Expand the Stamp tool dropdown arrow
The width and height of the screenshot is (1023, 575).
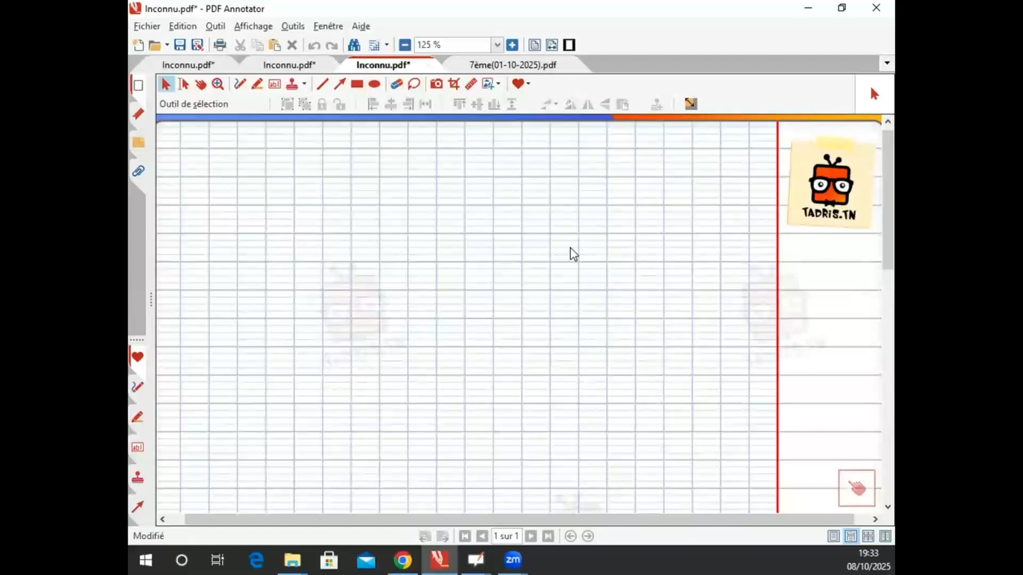(x=304, y=84)
